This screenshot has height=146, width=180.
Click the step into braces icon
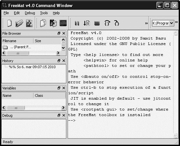(x=117, y=23)
